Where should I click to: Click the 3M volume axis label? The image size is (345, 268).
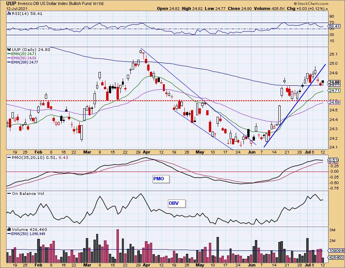(332, 230)
